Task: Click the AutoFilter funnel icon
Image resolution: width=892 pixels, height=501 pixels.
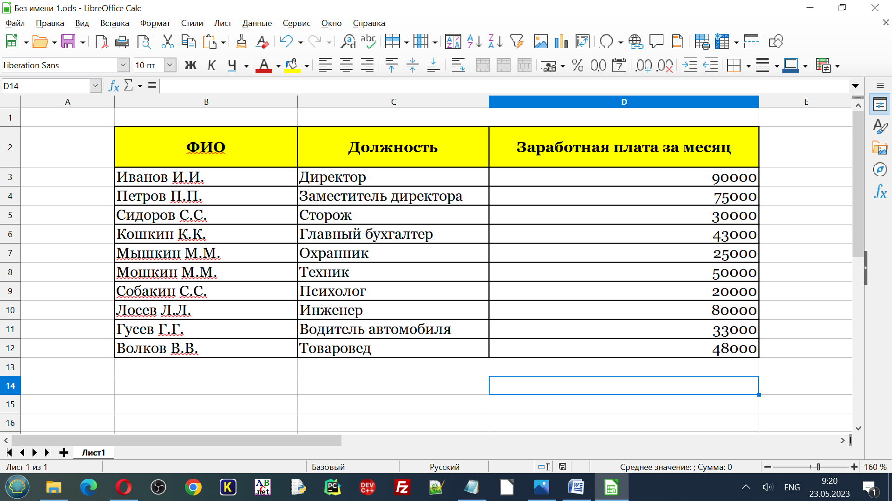Action: point(516,42)
